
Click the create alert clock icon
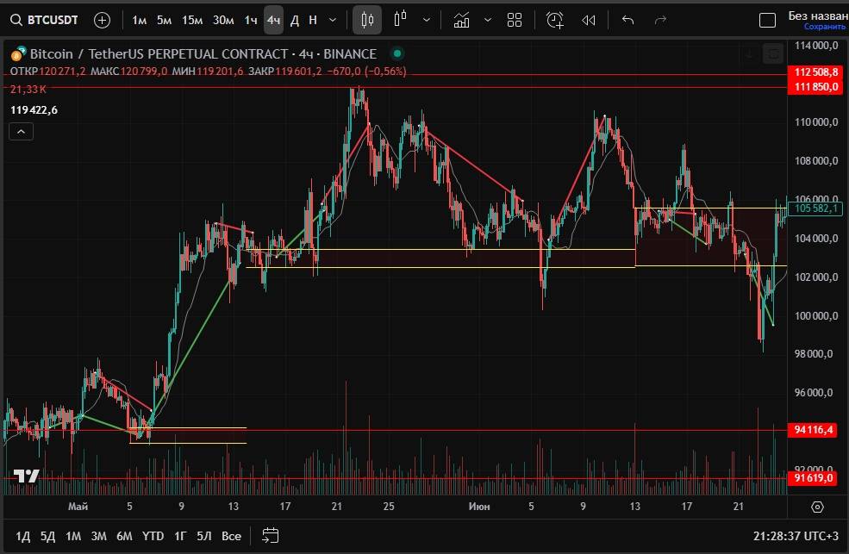(554, 20)
